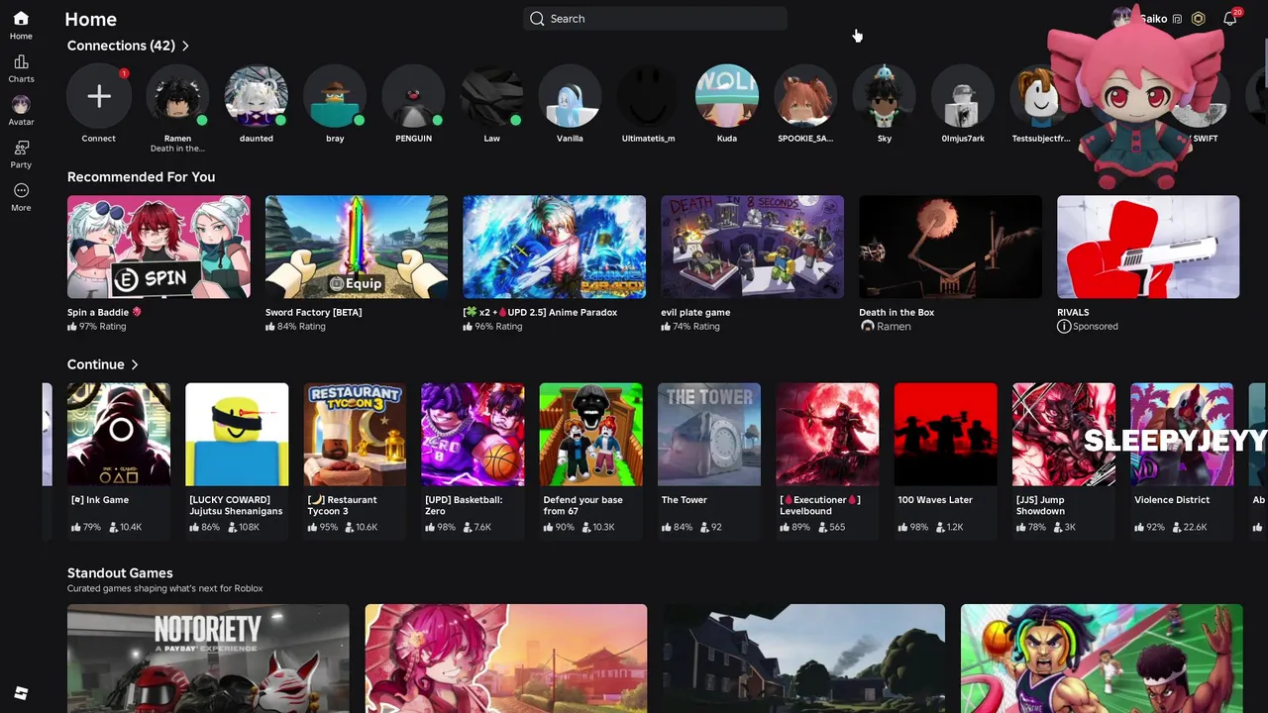Open Death in the Box thumbnail
The width and height of the screenshot is (1268, 713).
(950, 247)
